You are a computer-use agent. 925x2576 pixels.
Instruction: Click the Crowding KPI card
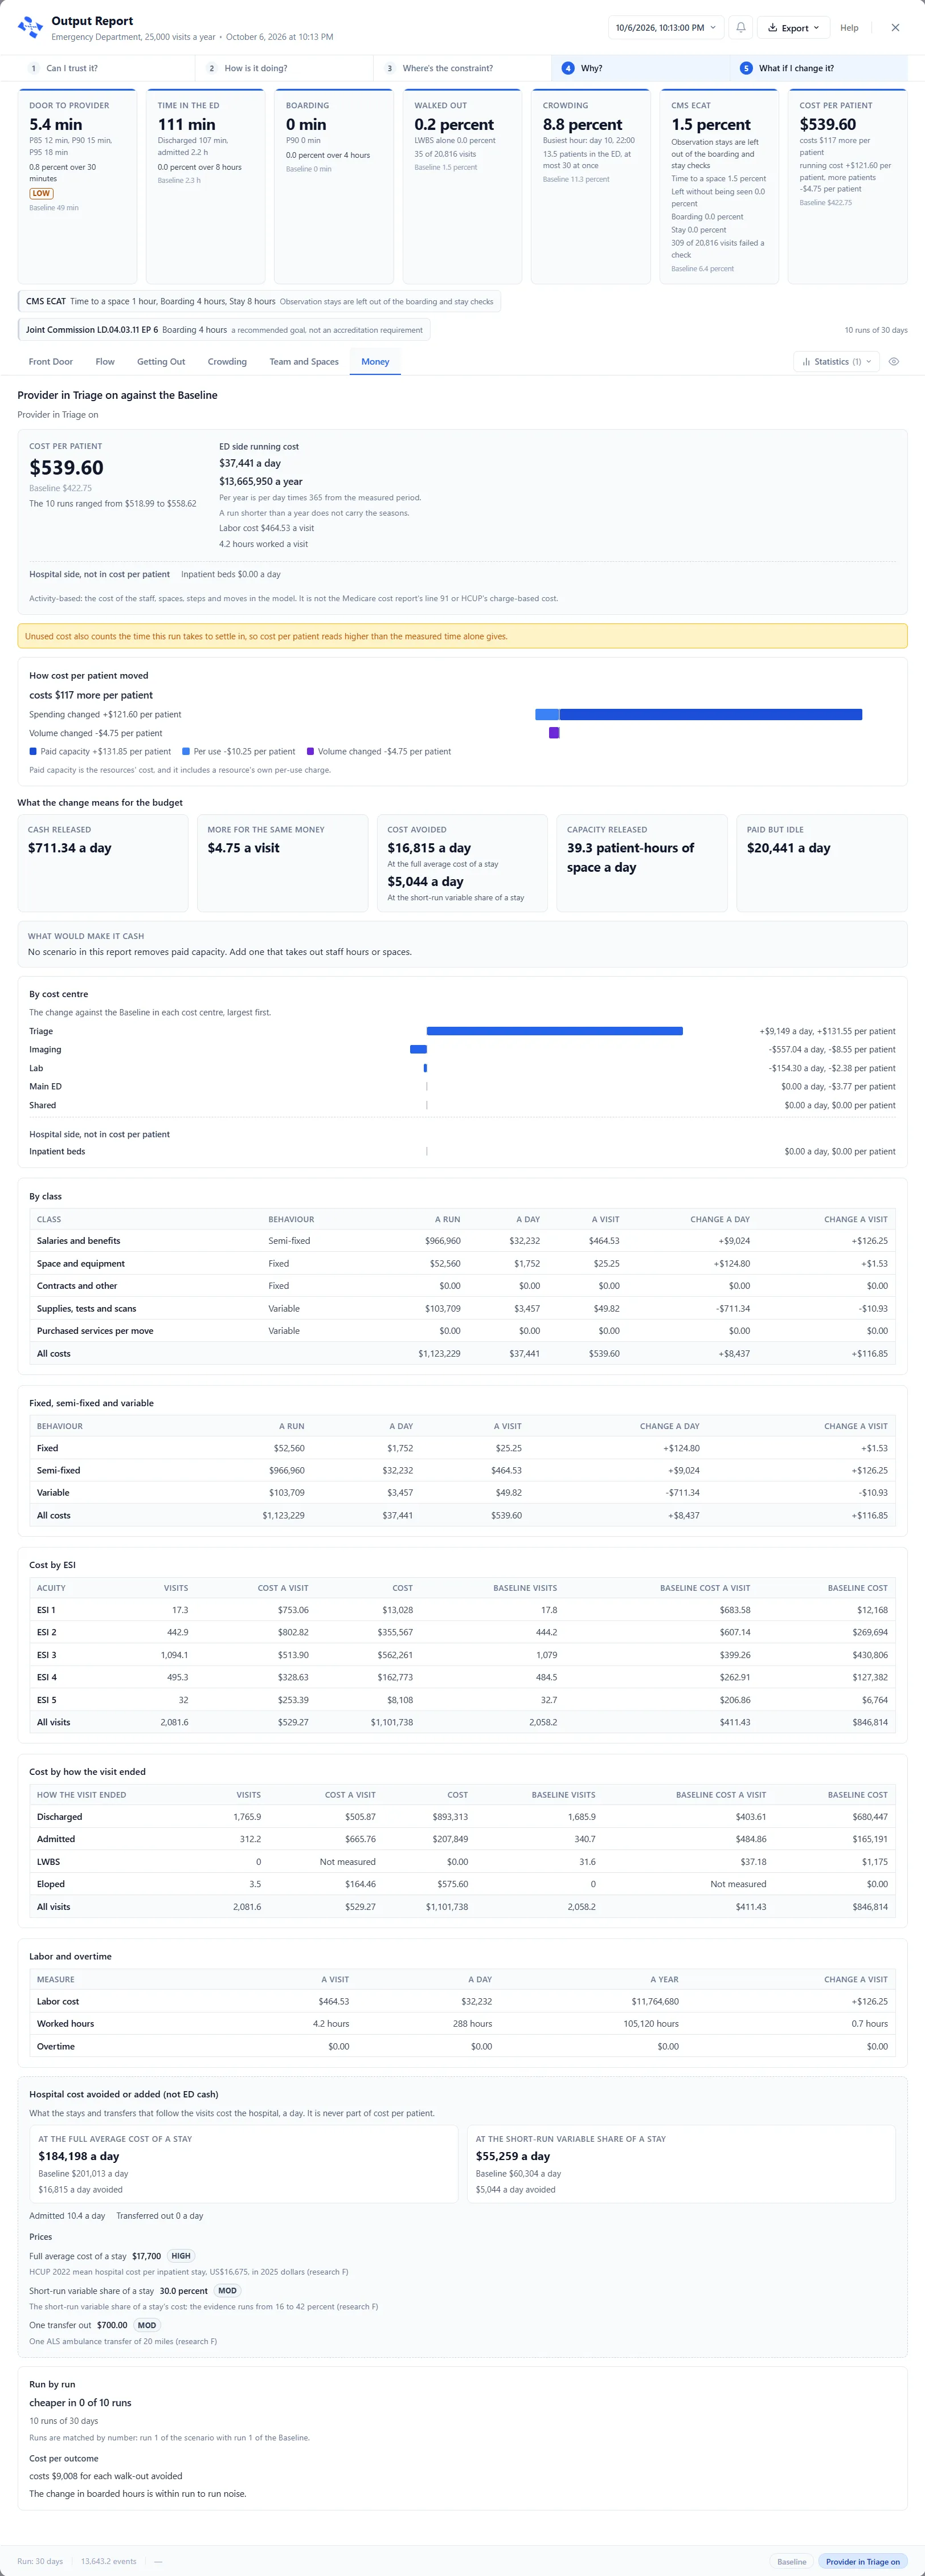tap(590, 187)
